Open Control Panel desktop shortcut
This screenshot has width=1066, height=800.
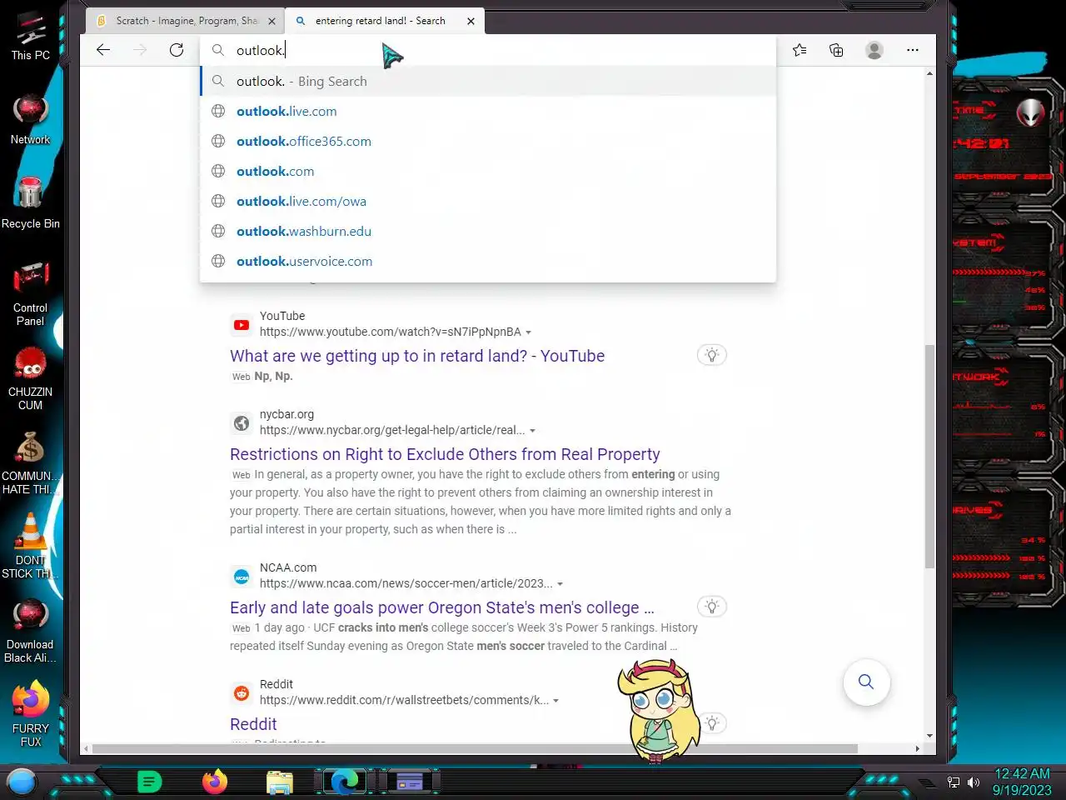pos(31,294)
